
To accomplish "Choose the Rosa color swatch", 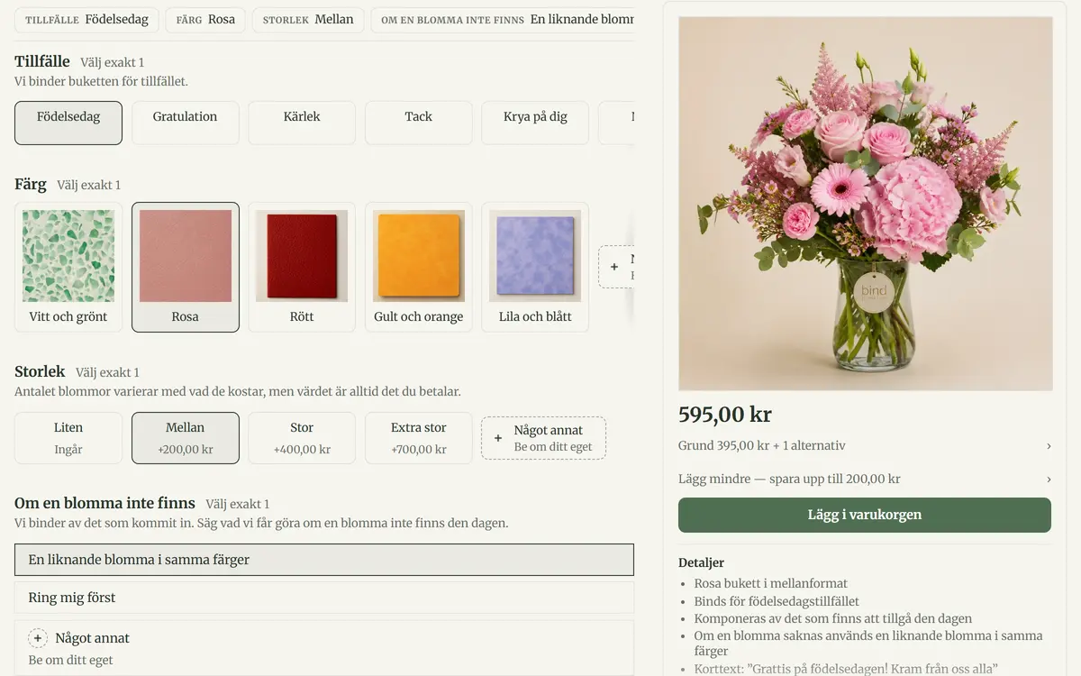I will pos(185,267).
